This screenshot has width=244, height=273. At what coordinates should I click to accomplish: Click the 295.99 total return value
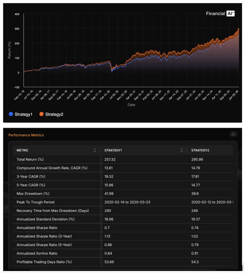coord(197,159)
